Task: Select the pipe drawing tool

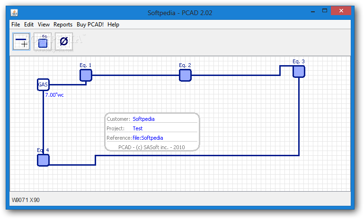Action: [x=21, y=42]
